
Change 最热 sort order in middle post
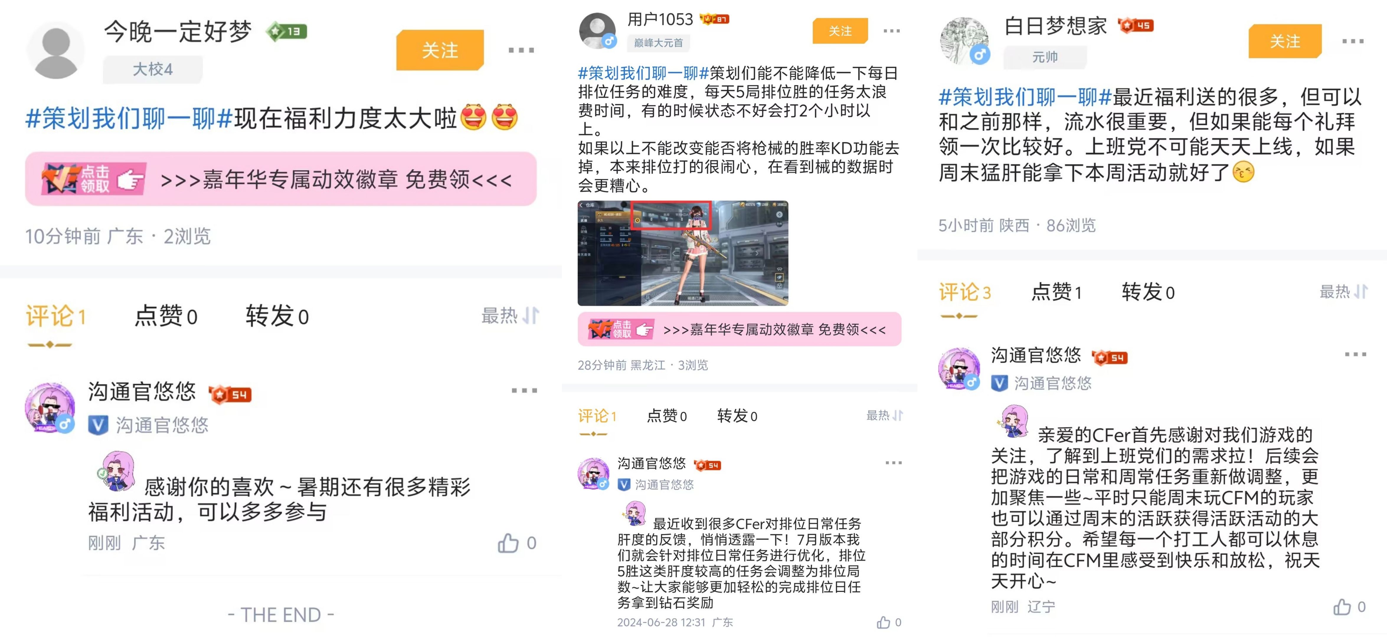(884, 415)
